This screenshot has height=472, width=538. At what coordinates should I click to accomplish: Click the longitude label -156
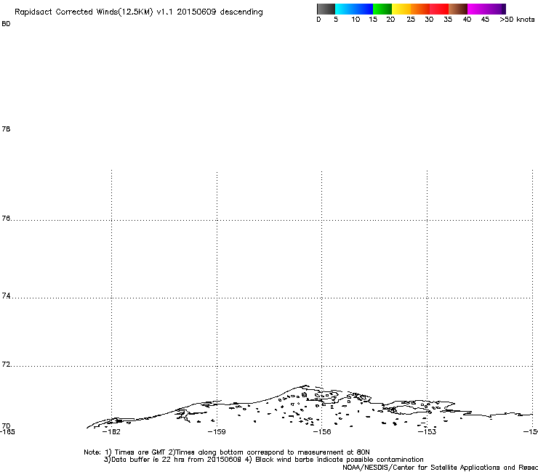322,432
